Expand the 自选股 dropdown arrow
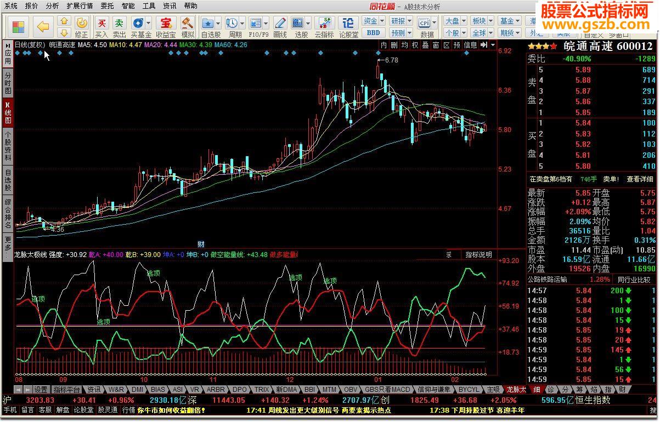This screenshot has height=422, width=660. click(x=218, y=23)
